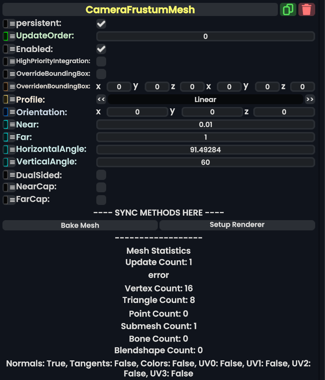Enable the NearCap checkbox
This screenshot has width=325, height=380.
point(101,187)
